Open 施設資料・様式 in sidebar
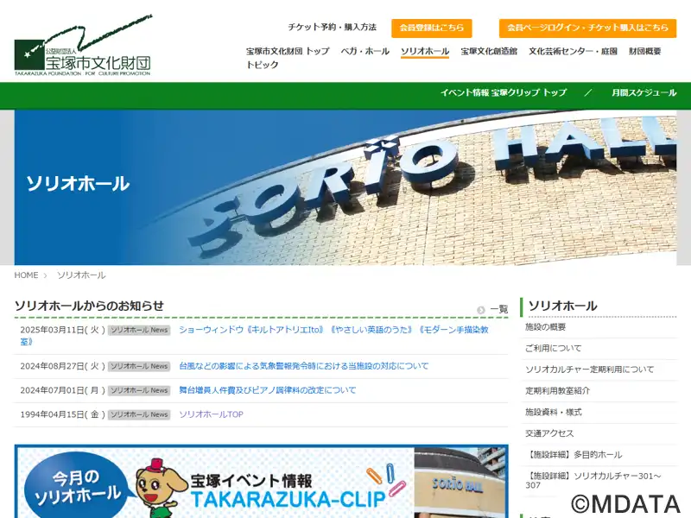The height and width of the screenshot is (518, 691). (553, 412)
